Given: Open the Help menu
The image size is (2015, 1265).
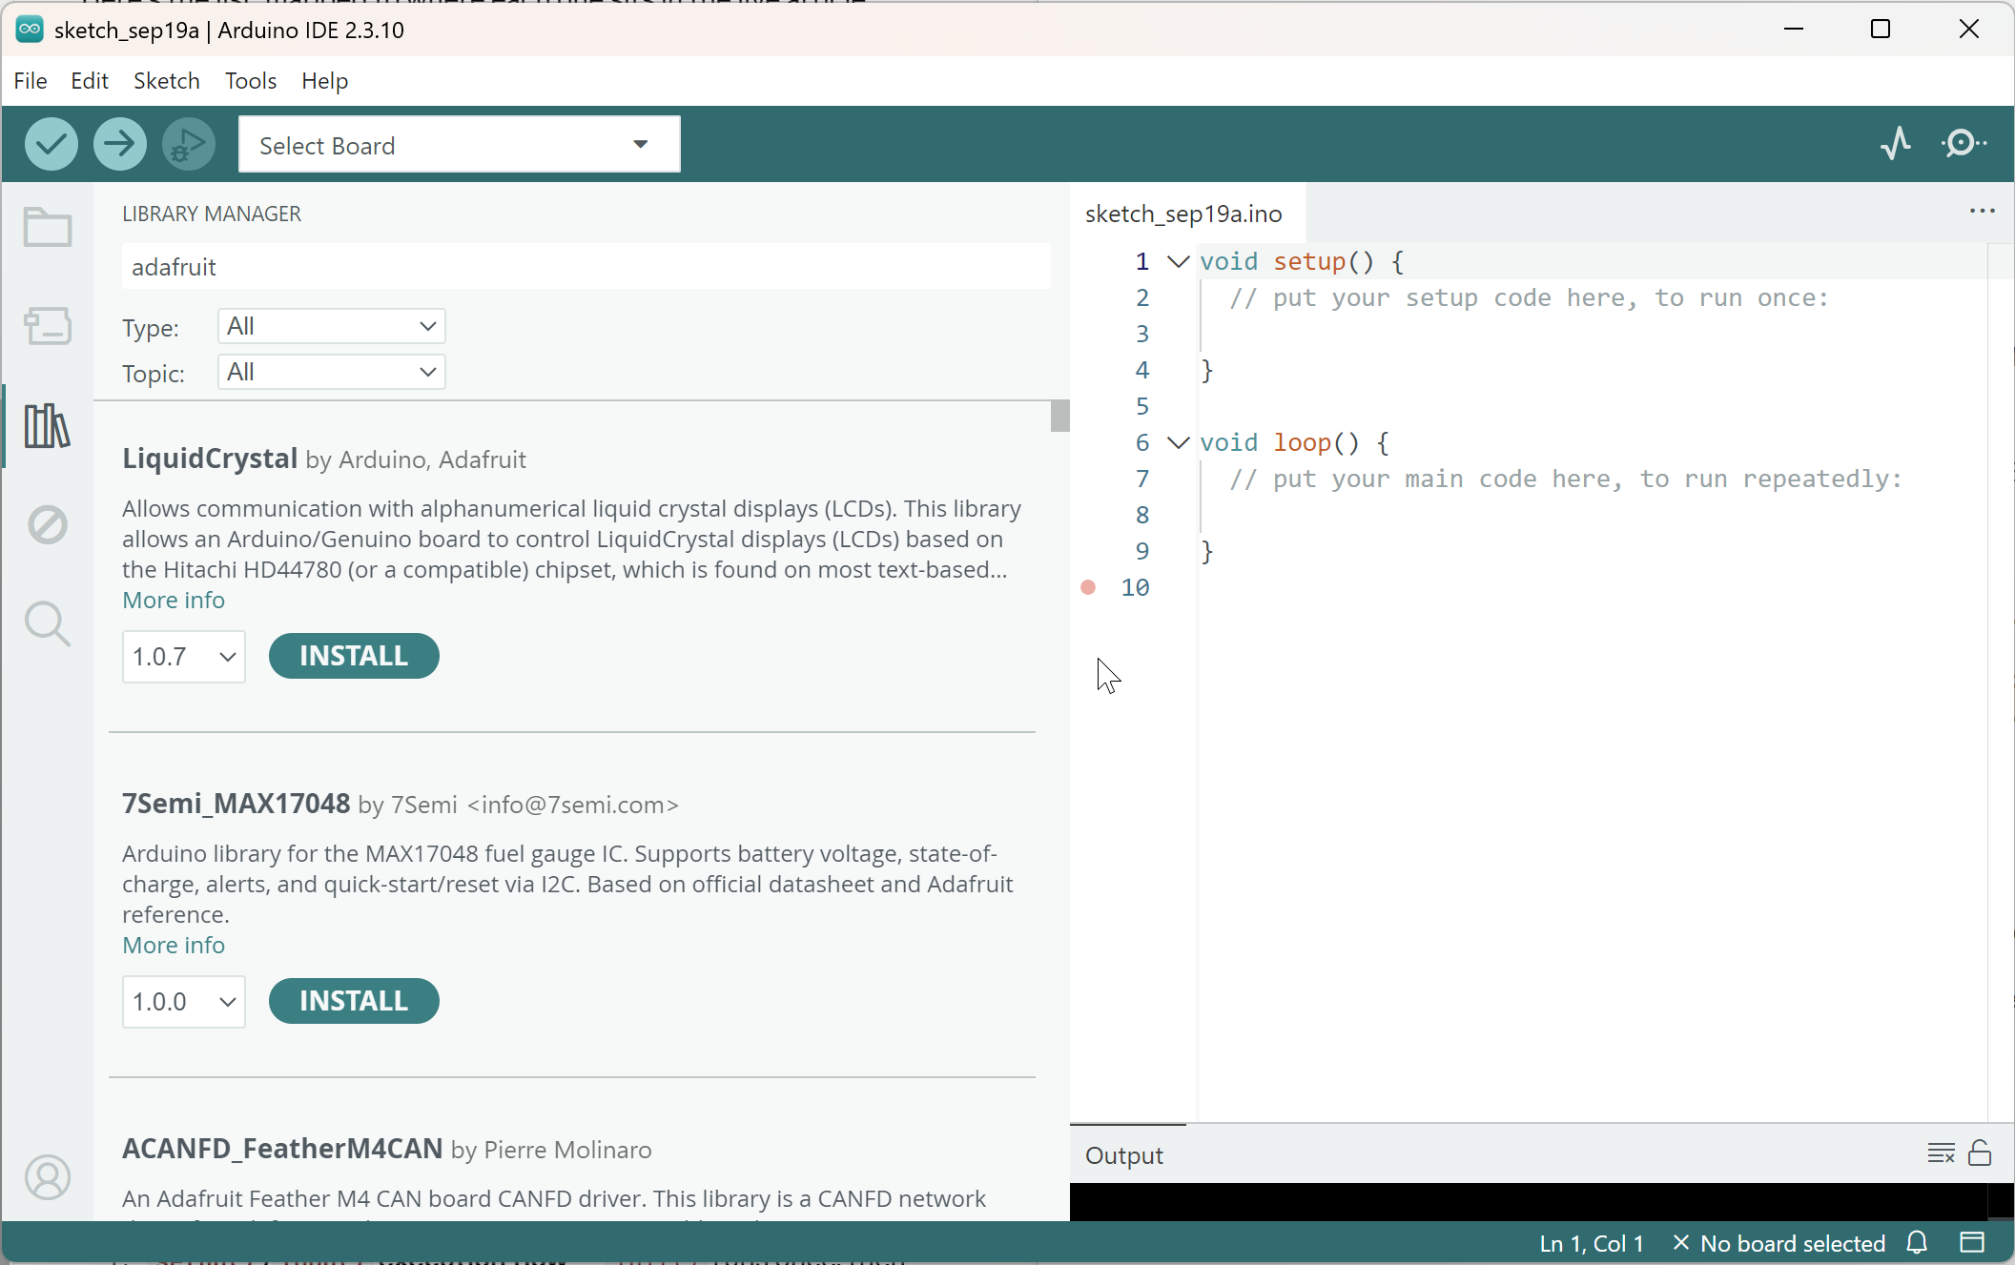Looking at the screenshot, I should pyautogui.click(x=325, y=81).
